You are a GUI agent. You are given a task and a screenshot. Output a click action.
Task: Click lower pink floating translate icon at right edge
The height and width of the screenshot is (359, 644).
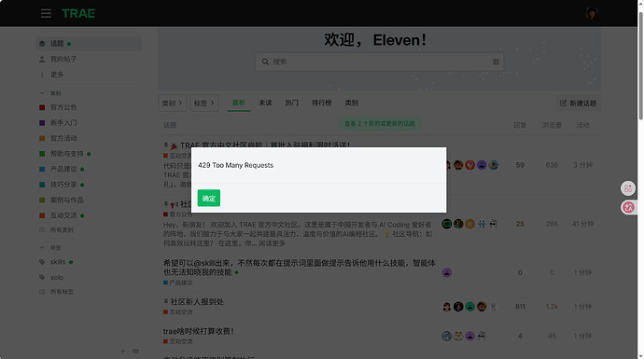[628, 207]
